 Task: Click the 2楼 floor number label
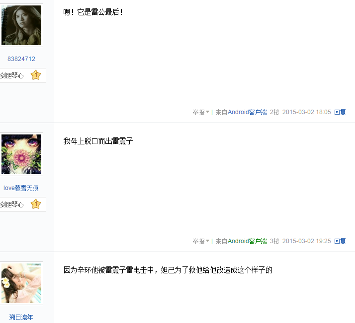point(274,112)
